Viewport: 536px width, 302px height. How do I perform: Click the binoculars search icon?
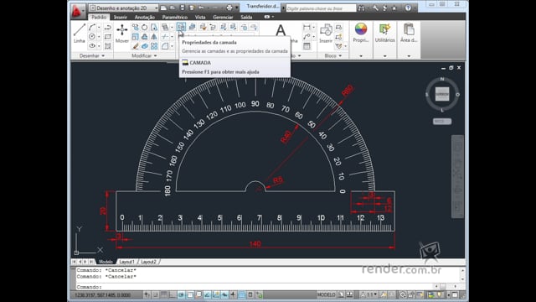point(361,8)
